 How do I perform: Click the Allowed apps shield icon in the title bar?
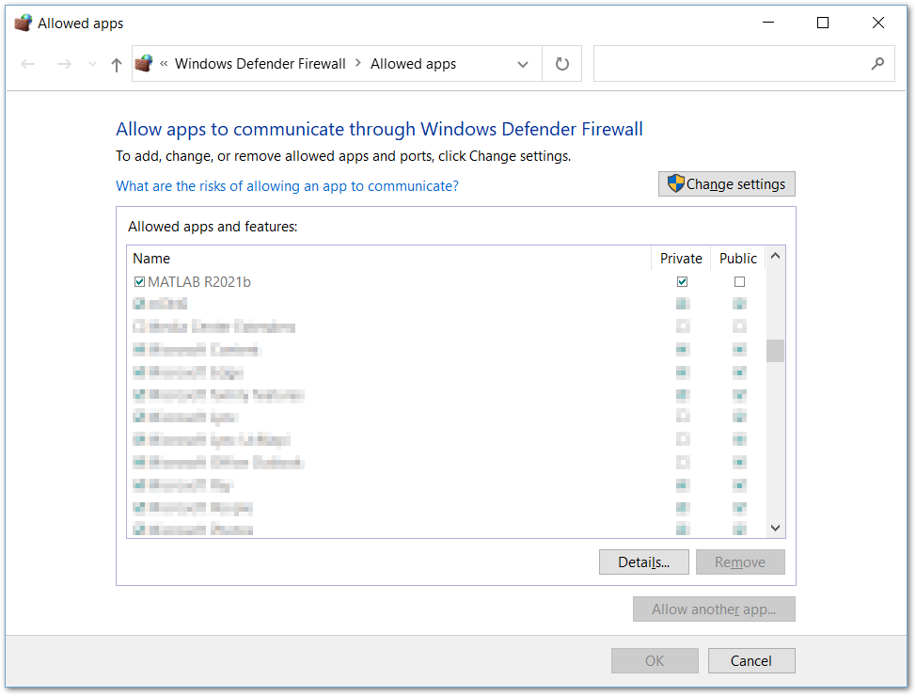tap(20, 22)
